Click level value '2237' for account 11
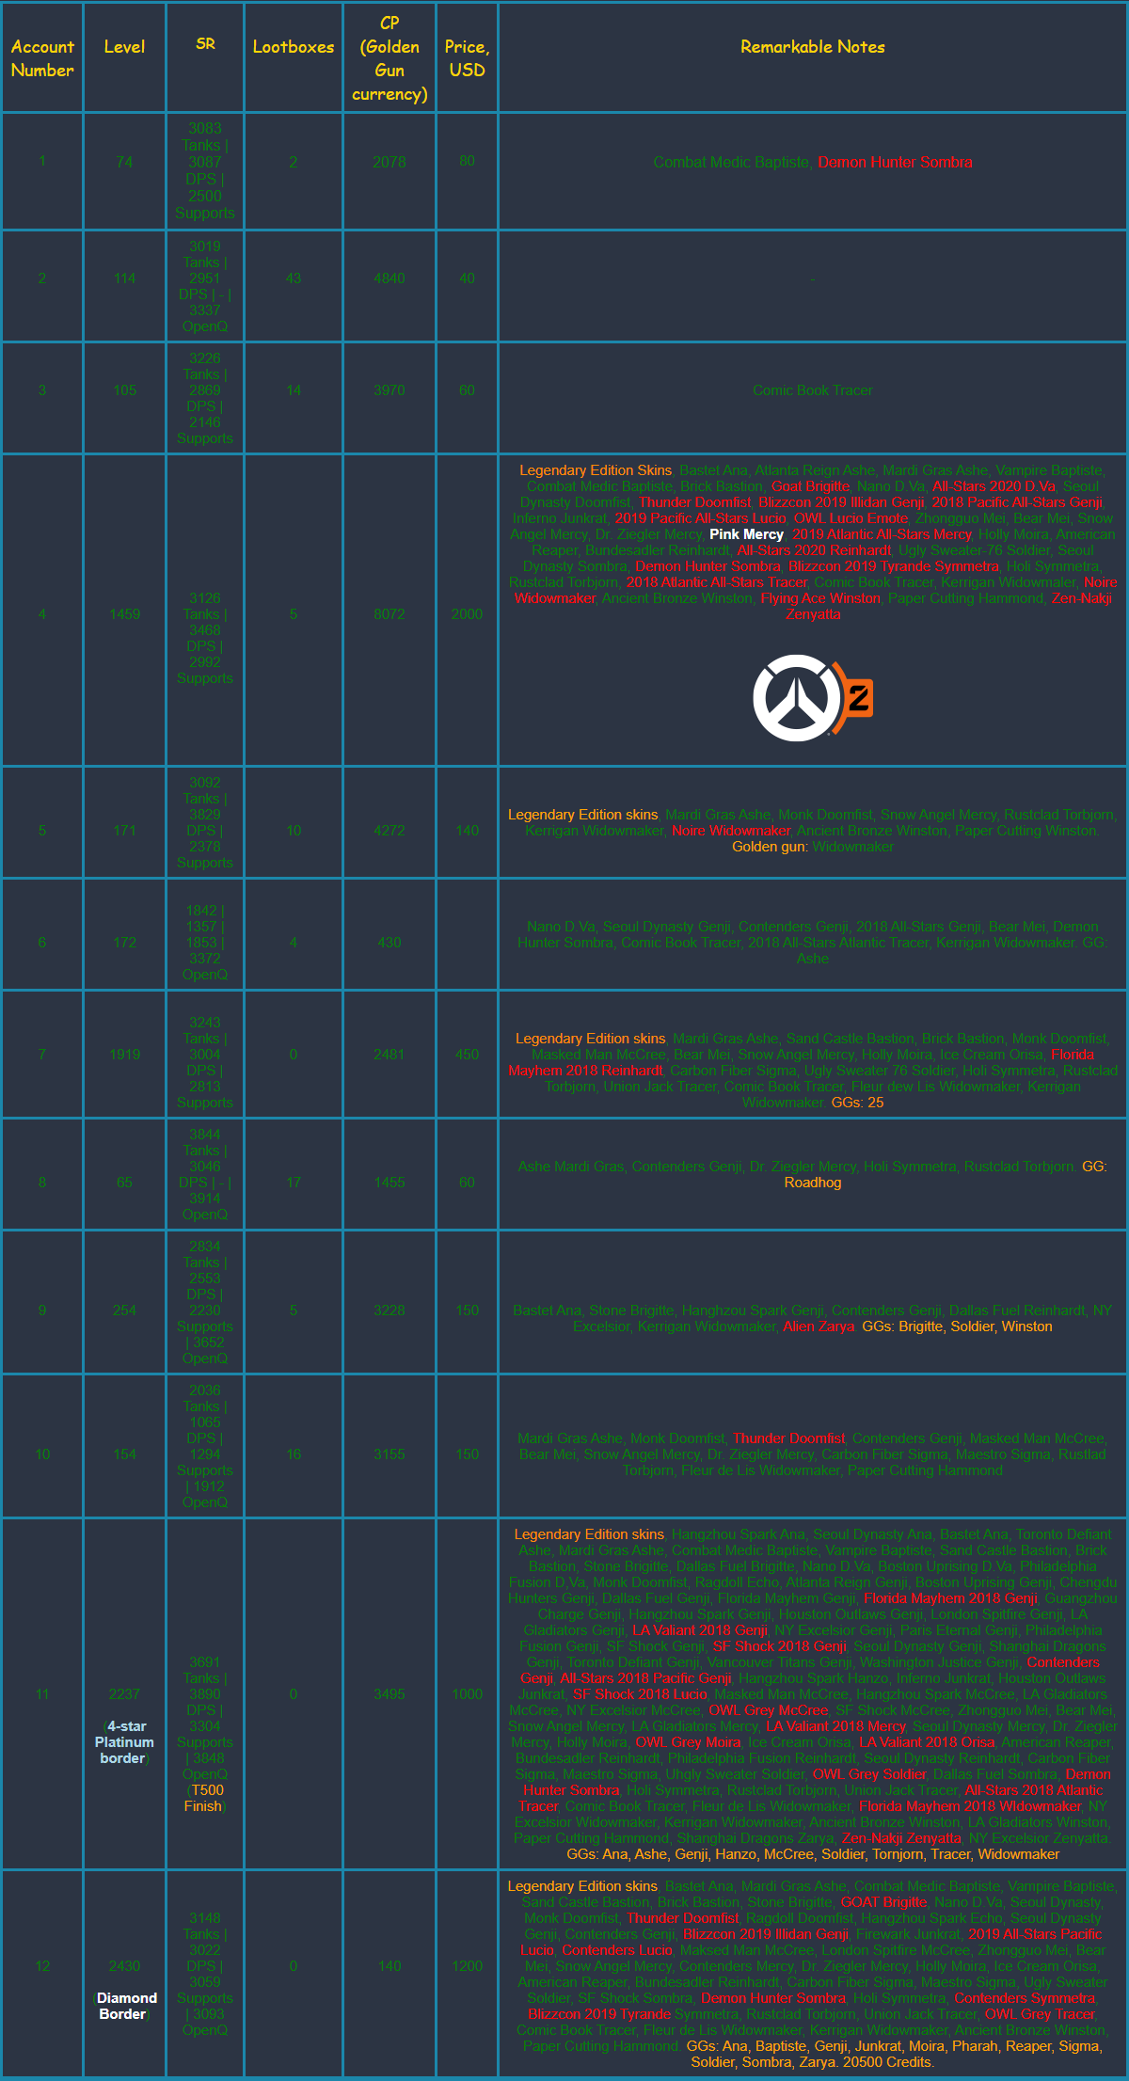 (x=124, y=1694)
